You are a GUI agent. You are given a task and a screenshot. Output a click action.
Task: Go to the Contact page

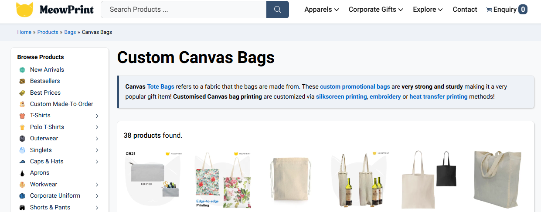tap(465, 10)
